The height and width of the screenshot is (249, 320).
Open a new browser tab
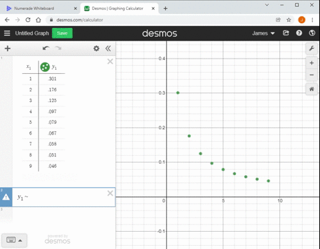[x=165, y=9]
